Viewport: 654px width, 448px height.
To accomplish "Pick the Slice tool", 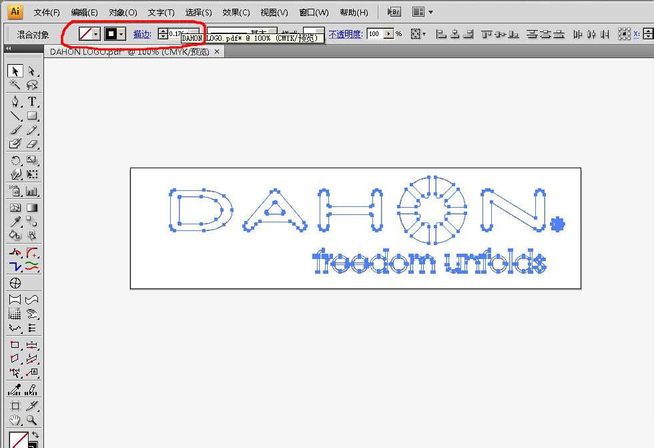I will tap(32, 405).
